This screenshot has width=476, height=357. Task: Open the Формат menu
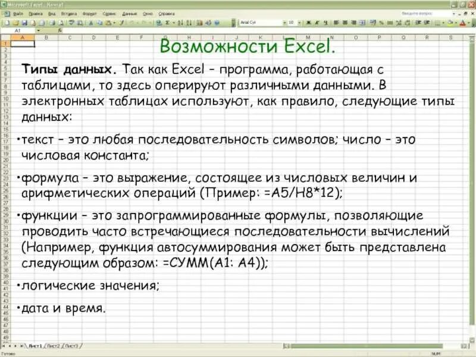(89, 14)
